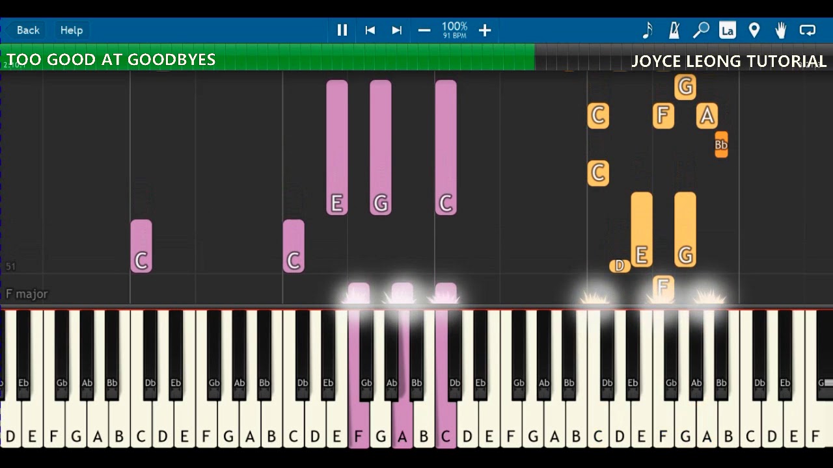The height and width of the screenshot is (468, 833).
Task: Tap the Bb black key right of pink A
Action: click(x=416, y=354)
